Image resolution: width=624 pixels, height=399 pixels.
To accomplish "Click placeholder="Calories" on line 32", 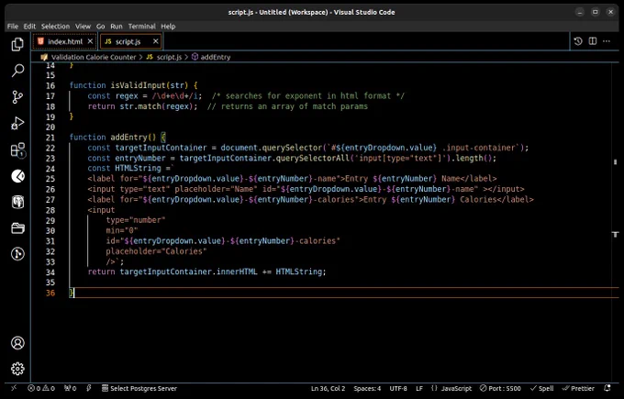I will pos(156,251).
